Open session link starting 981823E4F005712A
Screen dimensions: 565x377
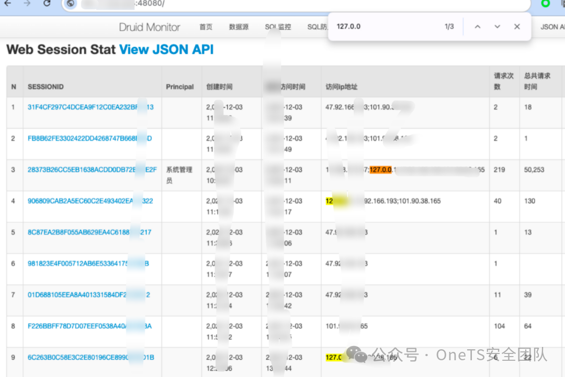click(88, 264)
